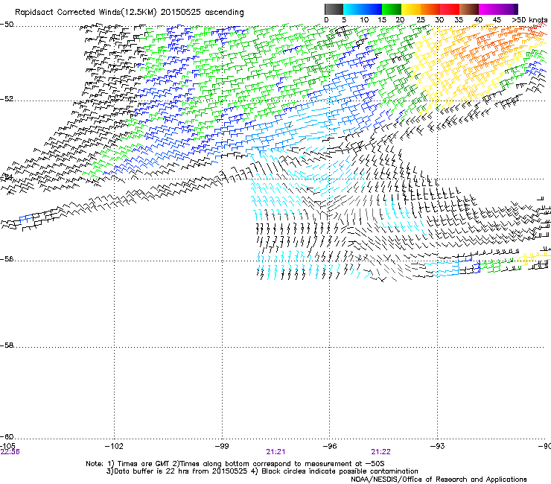The height and width of the screenshot is (484, 551).
Task: Click the '-105' longitude label
Action: coord(7,446)
